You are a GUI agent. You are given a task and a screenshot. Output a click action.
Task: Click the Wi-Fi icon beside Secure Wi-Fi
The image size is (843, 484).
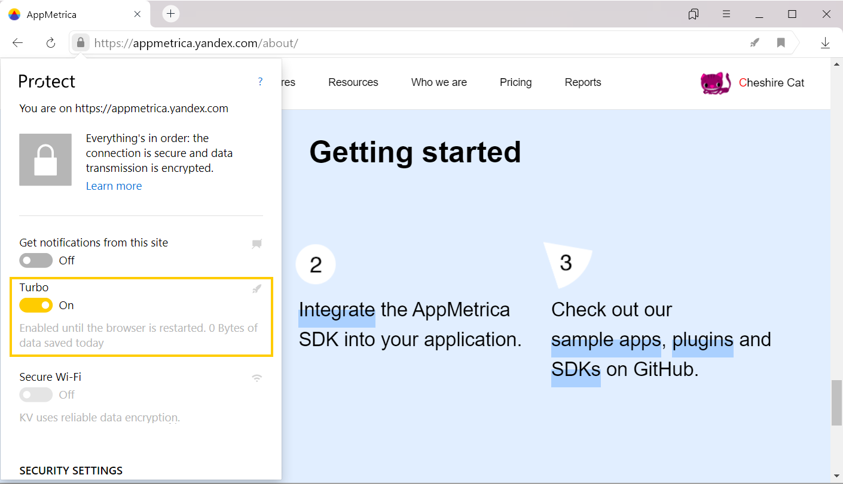pos(257,378)
